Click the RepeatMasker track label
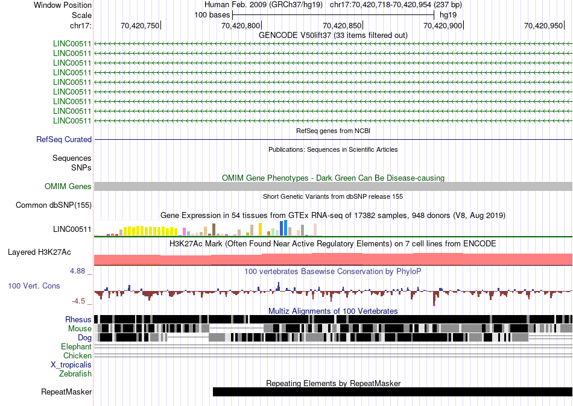 point(66,392)
